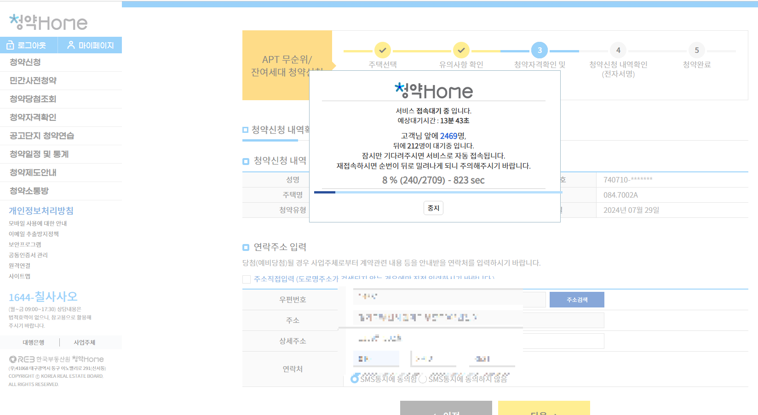Click the 주소 input field
The image size is (758, 415).
[x=479, y=320]
